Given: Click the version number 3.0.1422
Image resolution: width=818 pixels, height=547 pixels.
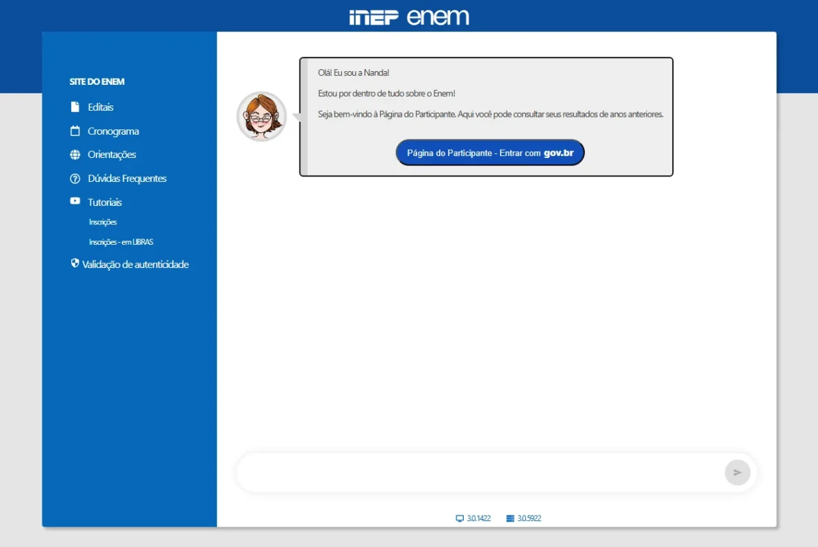Looking at the screenshot, I should click(478, 518).
